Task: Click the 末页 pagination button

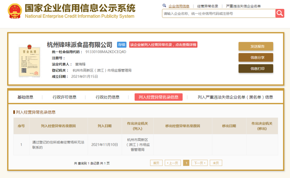Action: tap(216, 163)
